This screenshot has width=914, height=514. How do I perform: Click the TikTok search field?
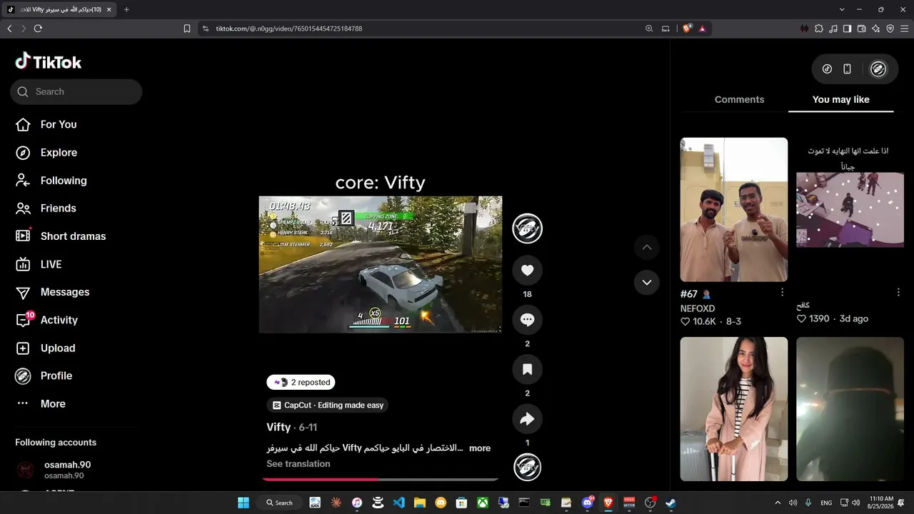click(x=76, y=91)
